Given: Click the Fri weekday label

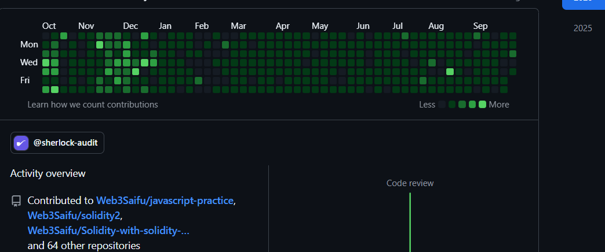Looking at the screenshot, I should (25, 80).
